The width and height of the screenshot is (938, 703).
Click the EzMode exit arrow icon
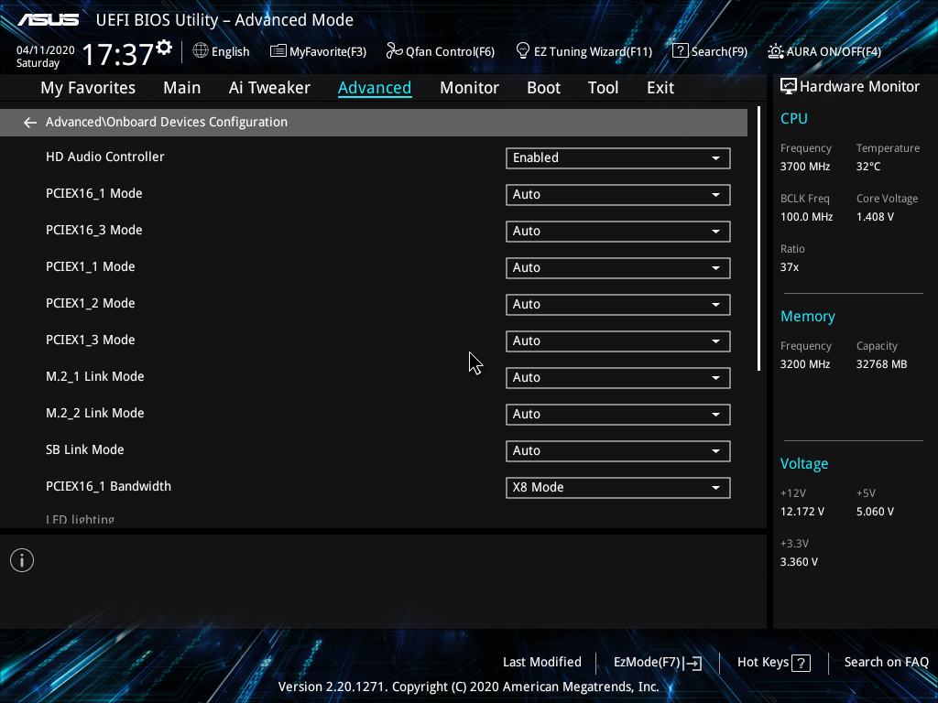pyautogui.click(x=693, y=663)
